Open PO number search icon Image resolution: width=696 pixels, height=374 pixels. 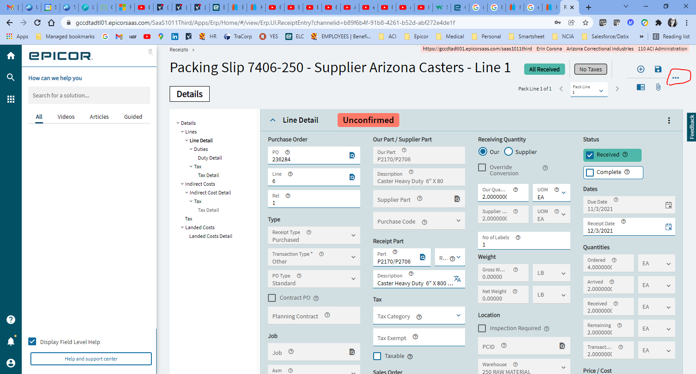tap(352, 155)
